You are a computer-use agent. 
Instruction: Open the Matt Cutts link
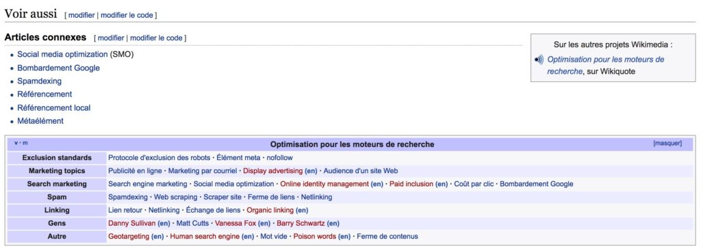tap(192, 223)
